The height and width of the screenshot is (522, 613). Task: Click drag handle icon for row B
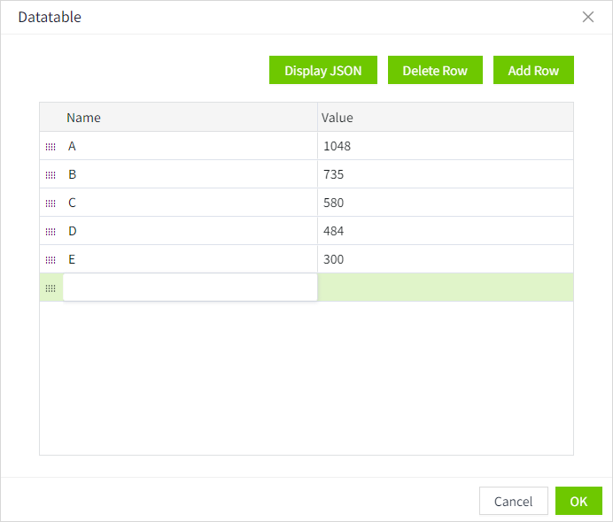[50, 175]
